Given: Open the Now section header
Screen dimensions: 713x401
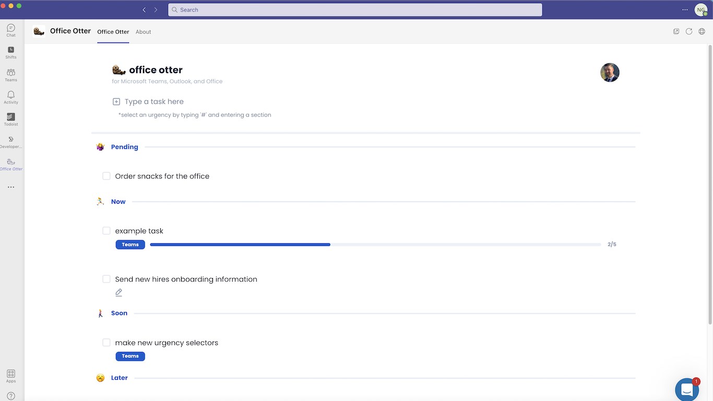Looking at the screenshot, I should coord(118,202).
